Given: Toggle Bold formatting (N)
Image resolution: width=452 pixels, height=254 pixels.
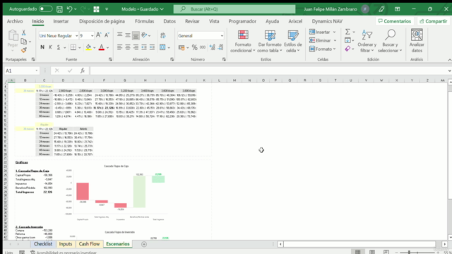Looking at the screenshot, I should (42, 47).
